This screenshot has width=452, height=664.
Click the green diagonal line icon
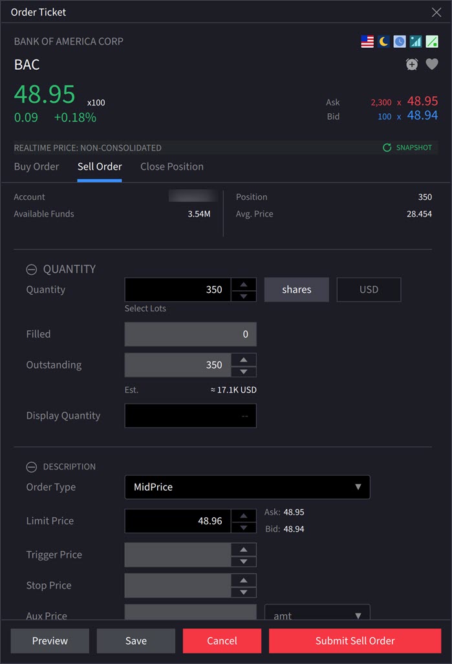pyautogui.click(x=432, y=41)
